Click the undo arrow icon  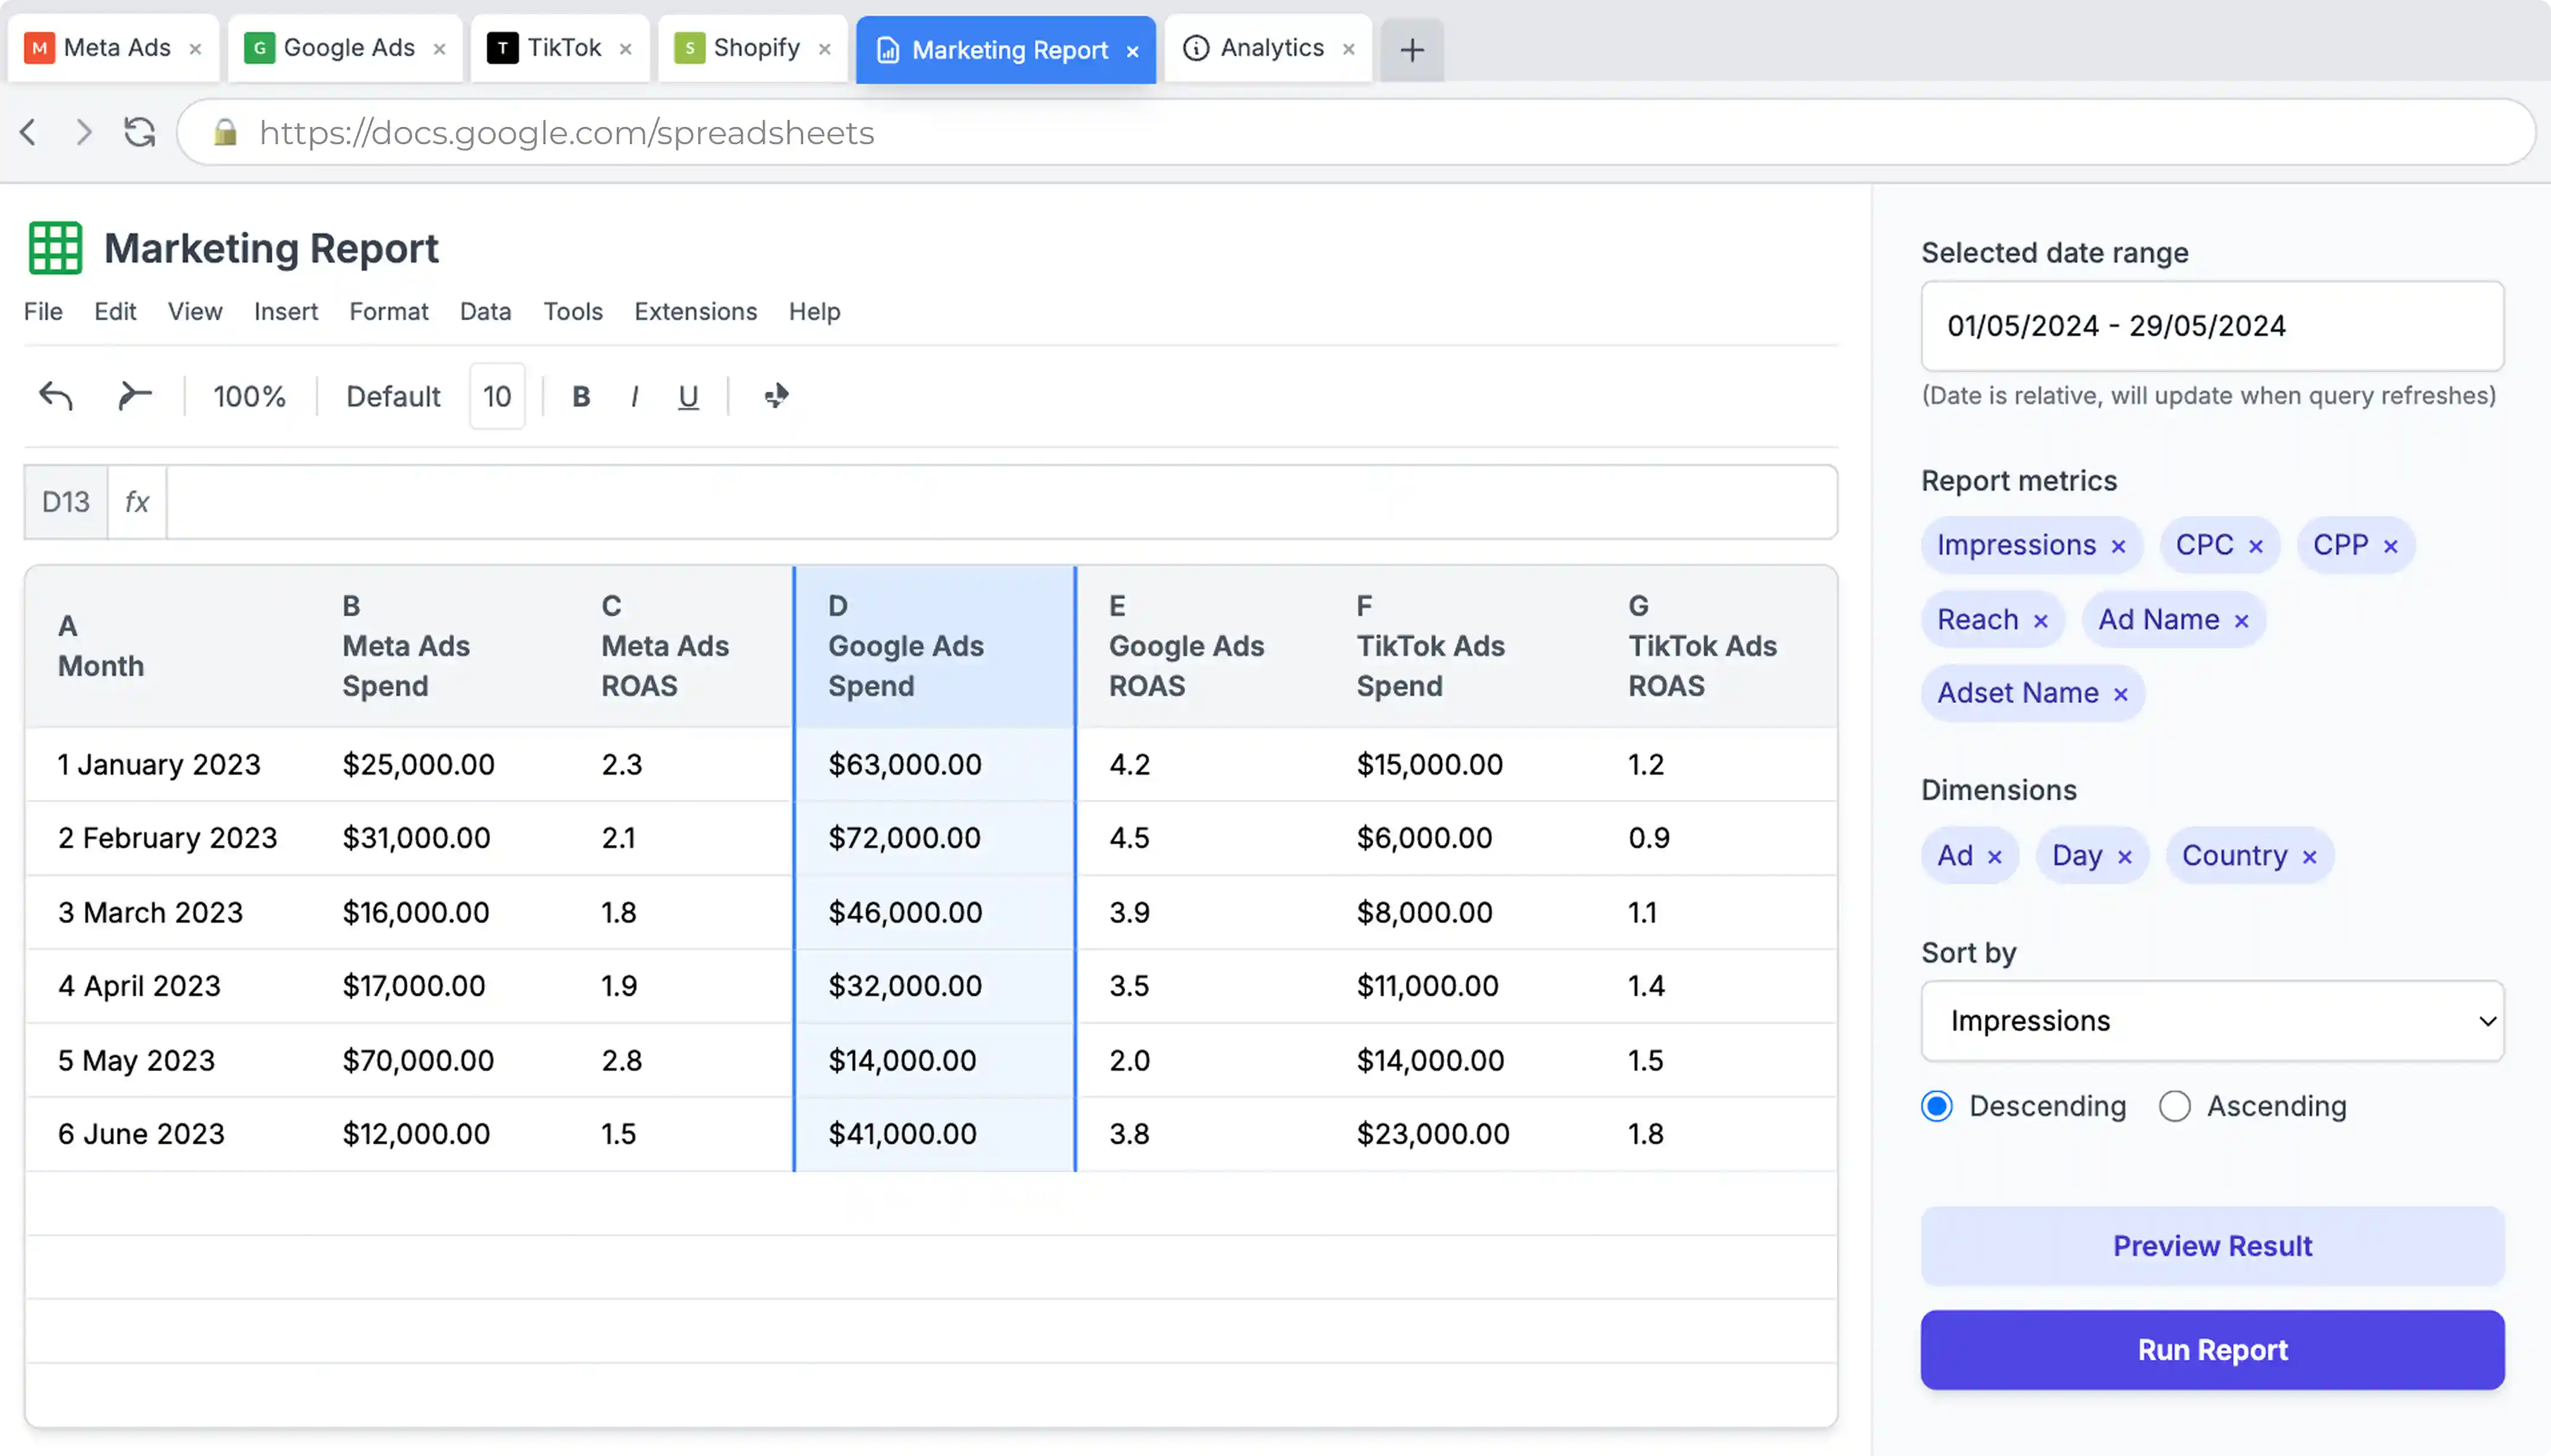pos(56,396)
